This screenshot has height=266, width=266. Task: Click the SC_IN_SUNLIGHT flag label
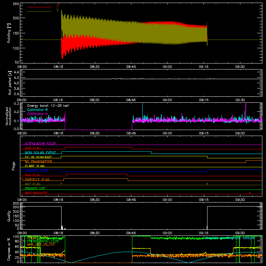coord(38,157)
